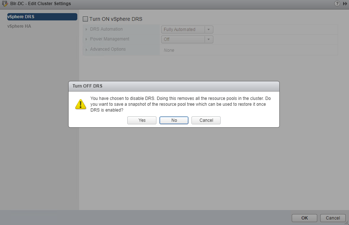Click the warning message about disabling DRS
The height and width of the screenshot is (225, 349).
click(181, 104)
